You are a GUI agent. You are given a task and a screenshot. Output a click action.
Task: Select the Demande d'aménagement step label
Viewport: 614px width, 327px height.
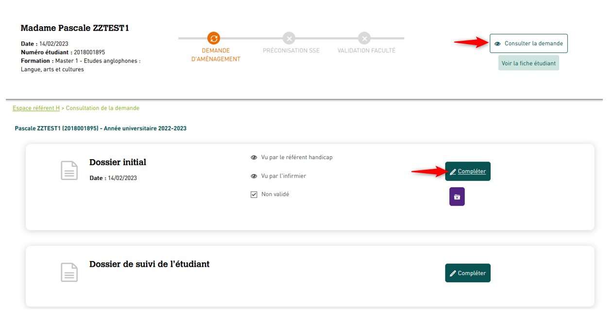216,55
